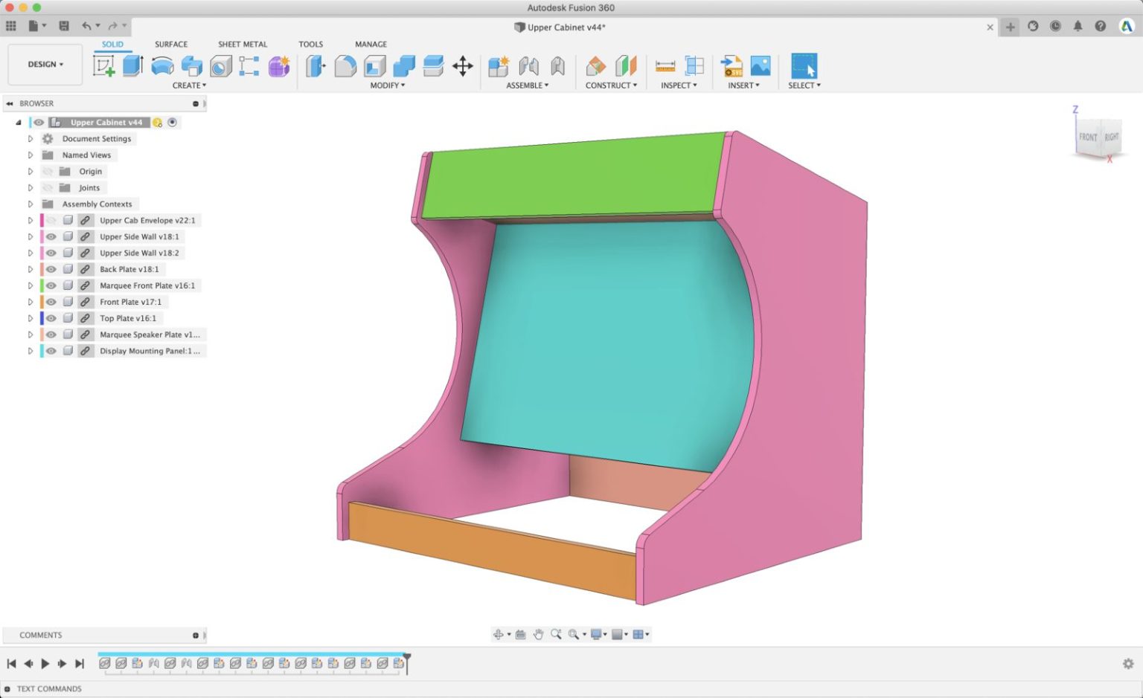Open the Fillet tool in Modify

(345, 67)
